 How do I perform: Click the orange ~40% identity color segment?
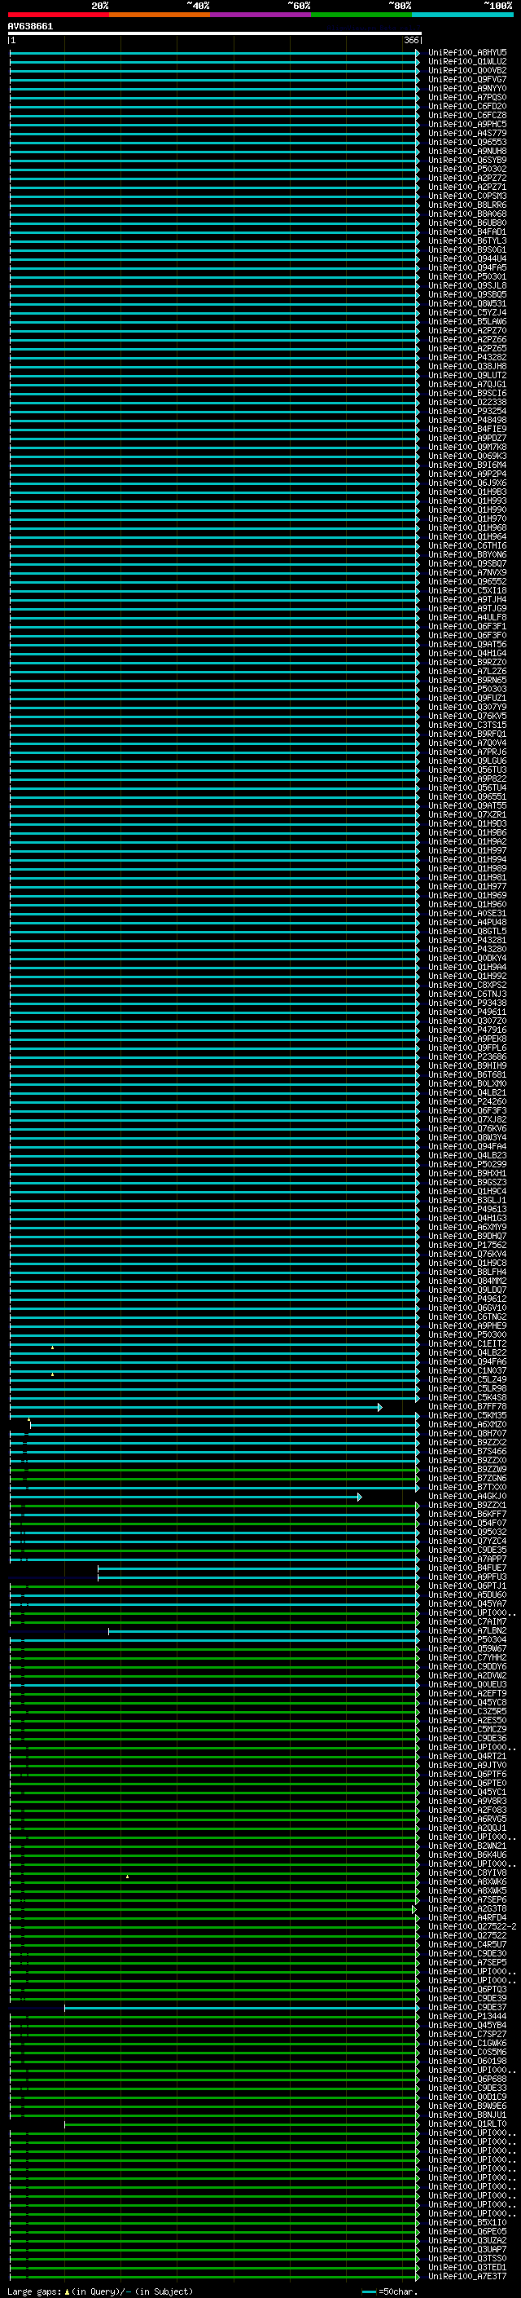tap(160, 15)
